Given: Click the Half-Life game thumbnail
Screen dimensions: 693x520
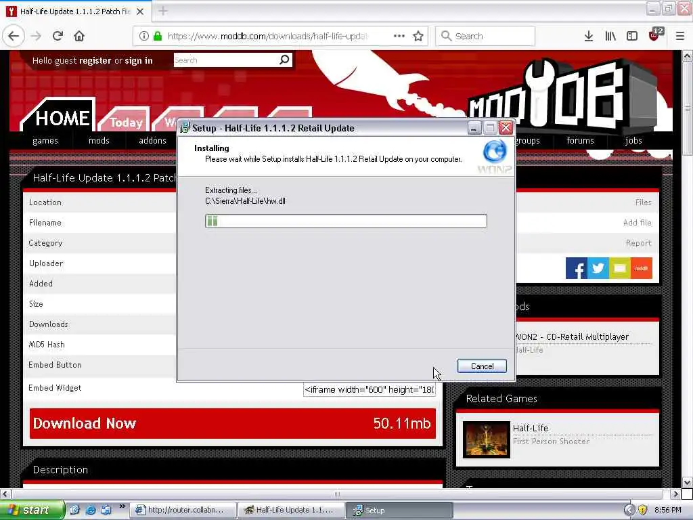Looking at the screenshot, I should [486, 439].
